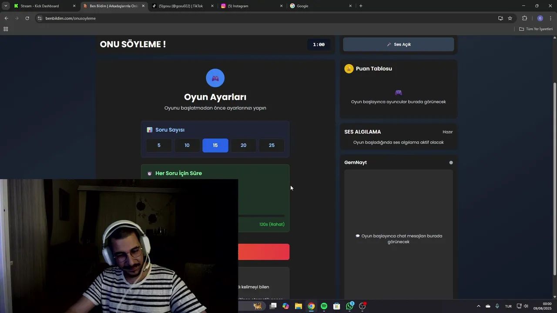Open Chrome from the taskbar
This screenshot has height=313, width=557.
(311, 306)
